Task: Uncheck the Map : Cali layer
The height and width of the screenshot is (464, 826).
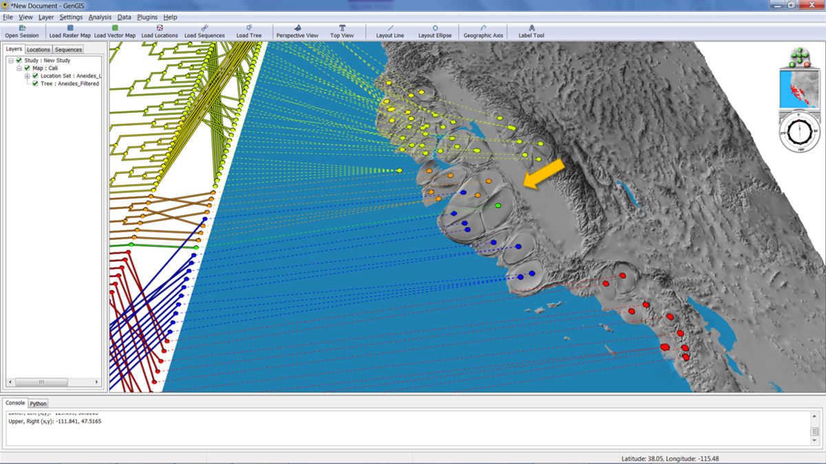Action: [28, 68]
